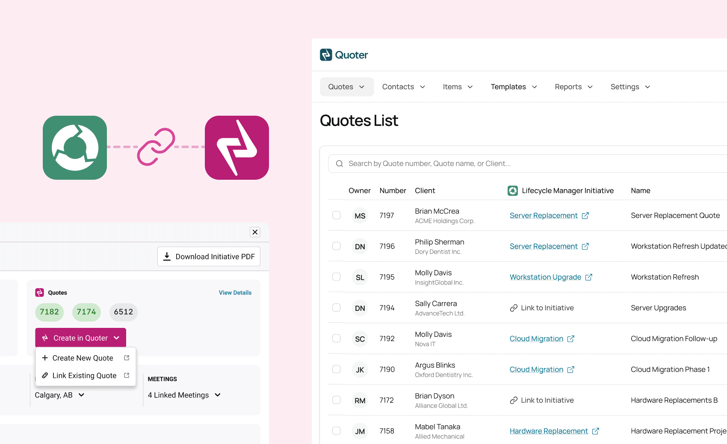The width and height of the screenshot is (727, 444).
Task: Click JK owner avatar
Action: tap(360, 369)
